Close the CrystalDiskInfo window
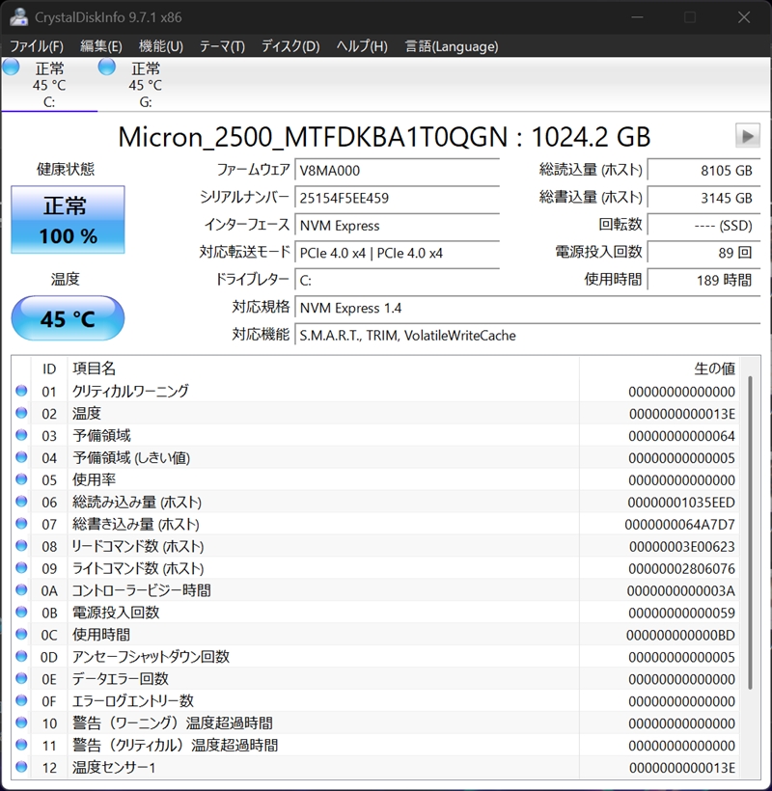The width and height of the screenshot is (772, 791). (x=744, y=17)
